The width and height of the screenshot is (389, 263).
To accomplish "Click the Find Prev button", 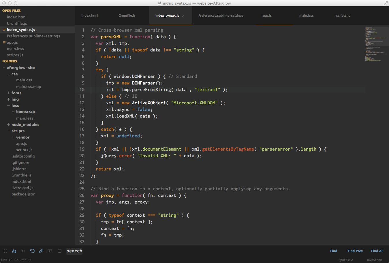I will click(355, 251).
